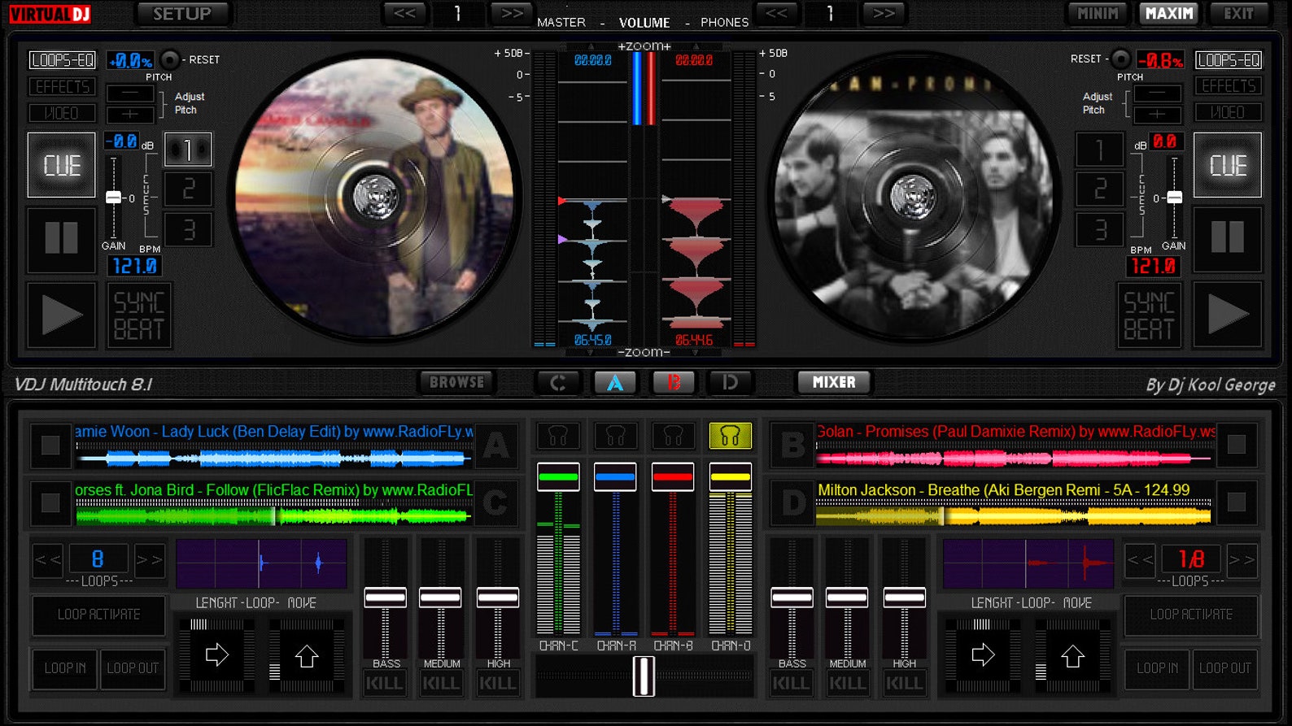
Task: Open left deck EFFECTS panel
Action: tap(63, 86)
